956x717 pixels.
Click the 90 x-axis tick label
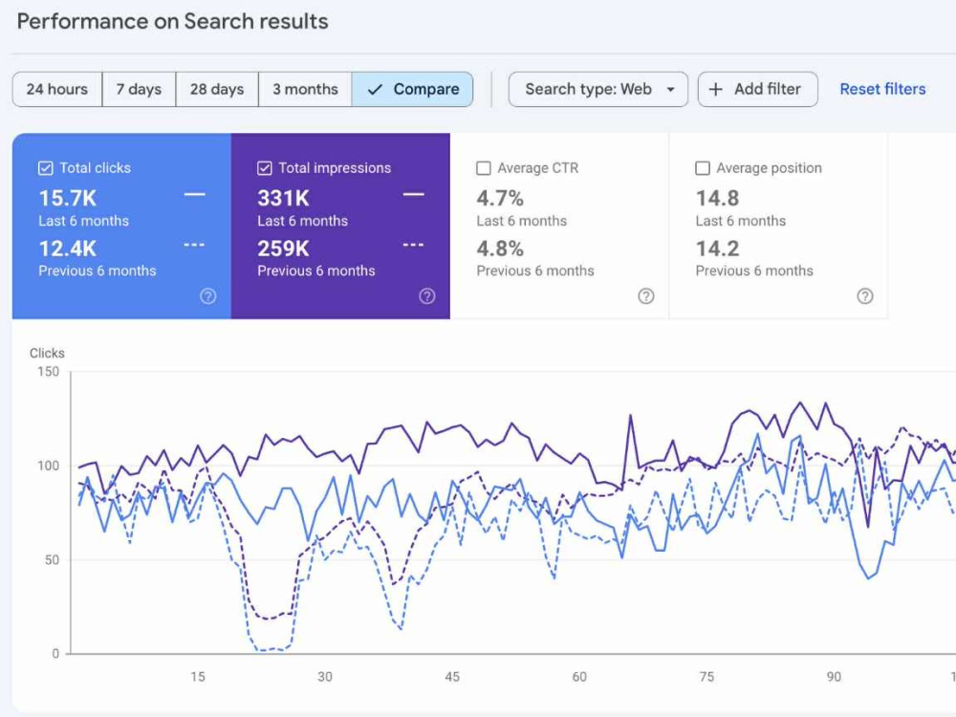tap(834, 677)
